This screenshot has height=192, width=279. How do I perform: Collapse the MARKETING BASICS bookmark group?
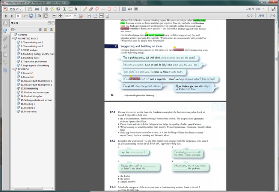click(x=13, y=38)
